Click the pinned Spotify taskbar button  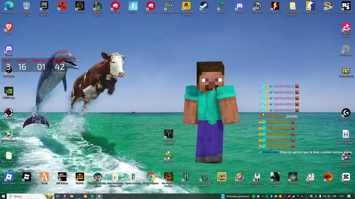(x=92, y=196)
